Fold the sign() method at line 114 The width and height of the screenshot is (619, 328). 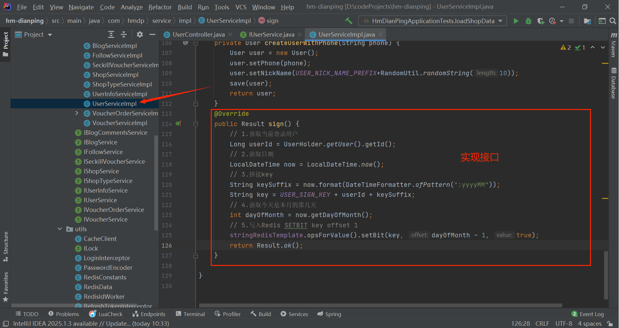196,124
